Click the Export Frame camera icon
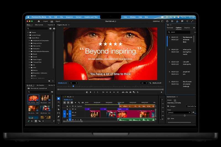 130,92
